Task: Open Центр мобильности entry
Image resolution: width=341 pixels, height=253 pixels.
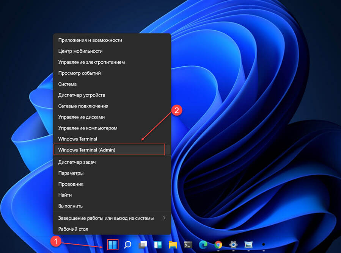Action: [x=112, y=51]
